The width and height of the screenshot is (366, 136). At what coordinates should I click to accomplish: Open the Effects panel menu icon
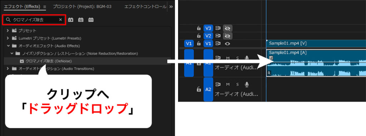(45, 7)
